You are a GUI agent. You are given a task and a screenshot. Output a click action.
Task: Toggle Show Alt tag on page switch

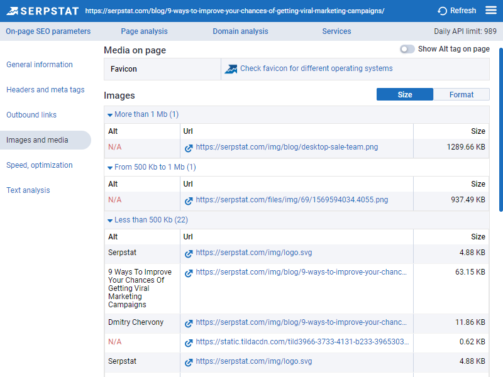pos(407,49)
